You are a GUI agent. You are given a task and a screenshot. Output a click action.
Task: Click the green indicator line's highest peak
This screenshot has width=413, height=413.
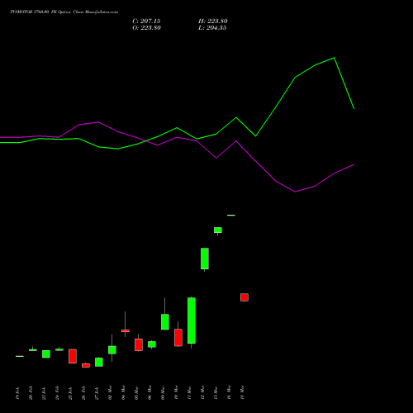(335, 58)
